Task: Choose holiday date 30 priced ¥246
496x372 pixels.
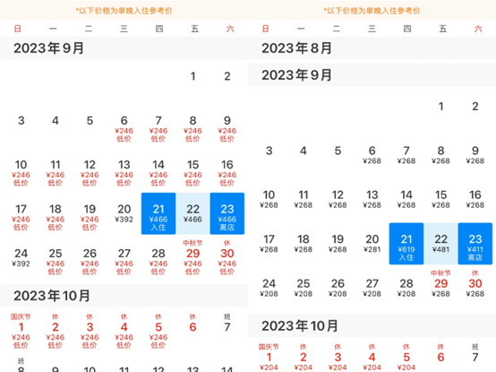Action: (227, 257)
